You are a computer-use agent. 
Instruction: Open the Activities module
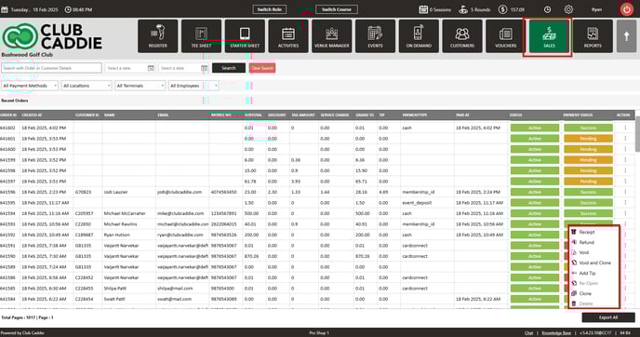coord(288,36)
